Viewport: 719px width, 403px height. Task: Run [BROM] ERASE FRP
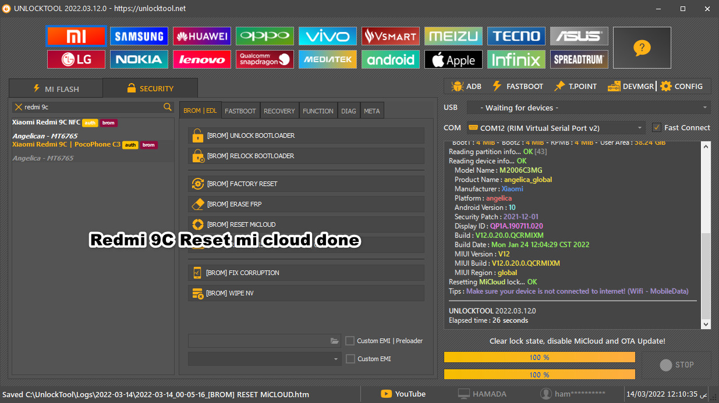(306, 204)
